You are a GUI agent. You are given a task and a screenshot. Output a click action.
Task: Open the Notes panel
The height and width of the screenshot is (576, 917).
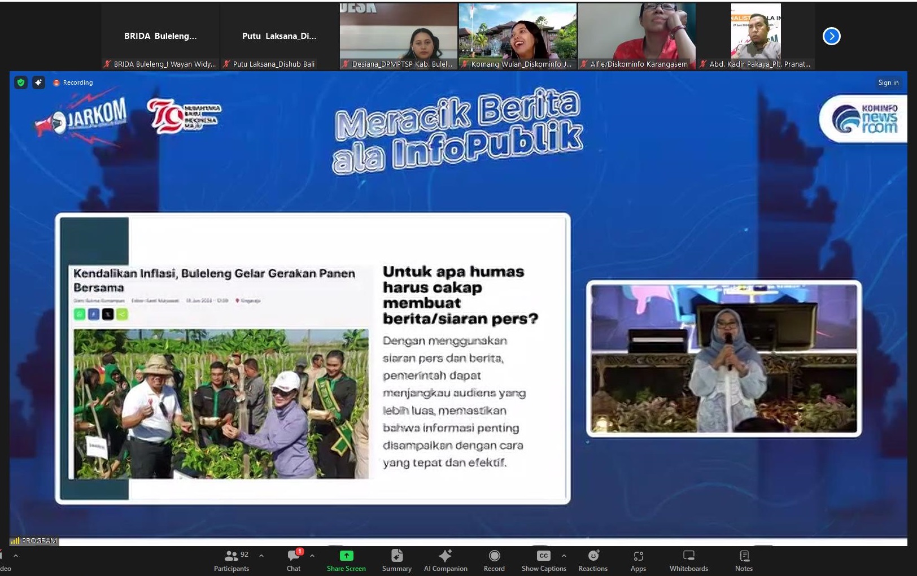point(744,561)
